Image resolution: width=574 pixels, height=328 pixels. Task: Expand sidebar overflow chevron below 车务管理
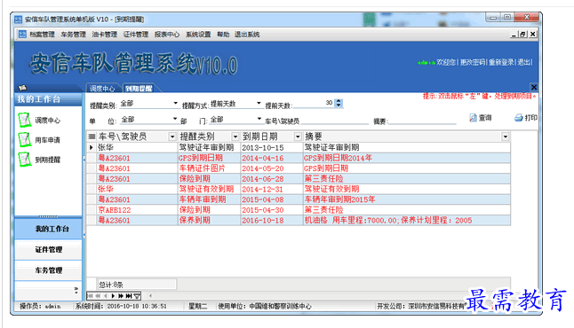tap(76, 291)
